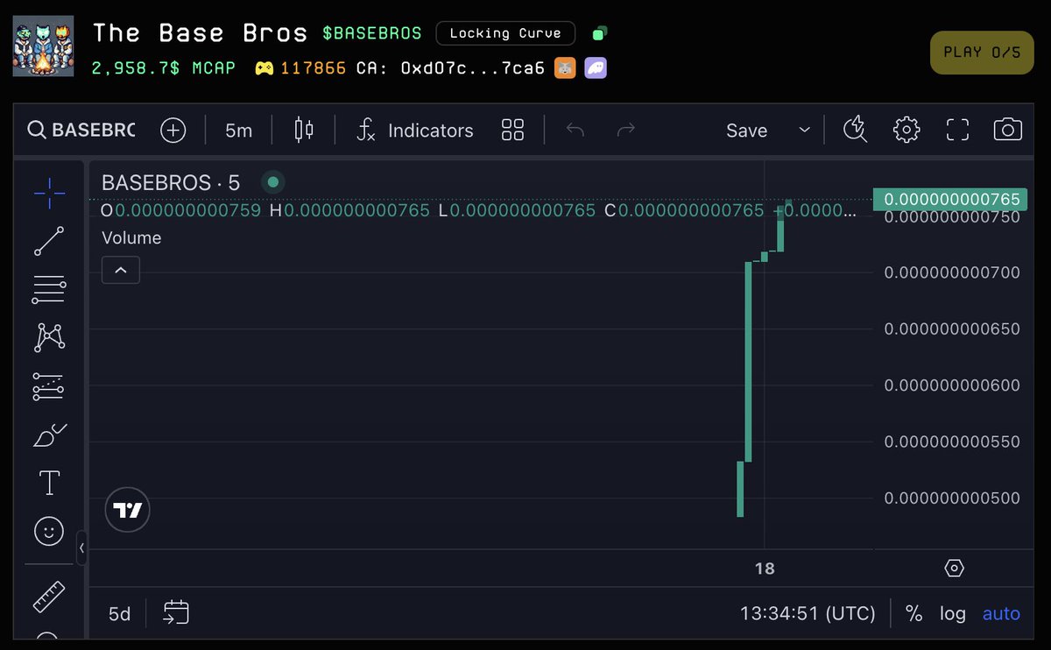
Task: Click the purple icon after contract address
Action: [x=596, y=67]
